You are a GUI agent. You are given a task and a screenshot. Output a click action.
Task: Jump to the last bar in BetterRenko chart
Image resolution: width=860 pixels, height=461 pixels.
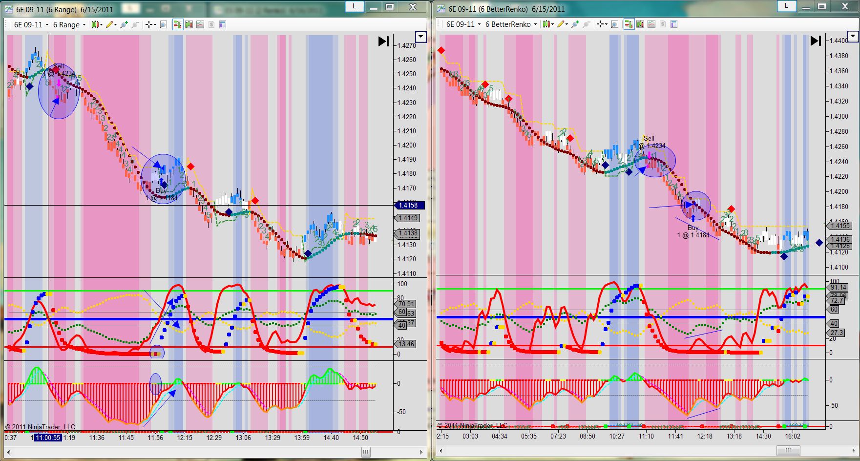click(x=816, y=41)
